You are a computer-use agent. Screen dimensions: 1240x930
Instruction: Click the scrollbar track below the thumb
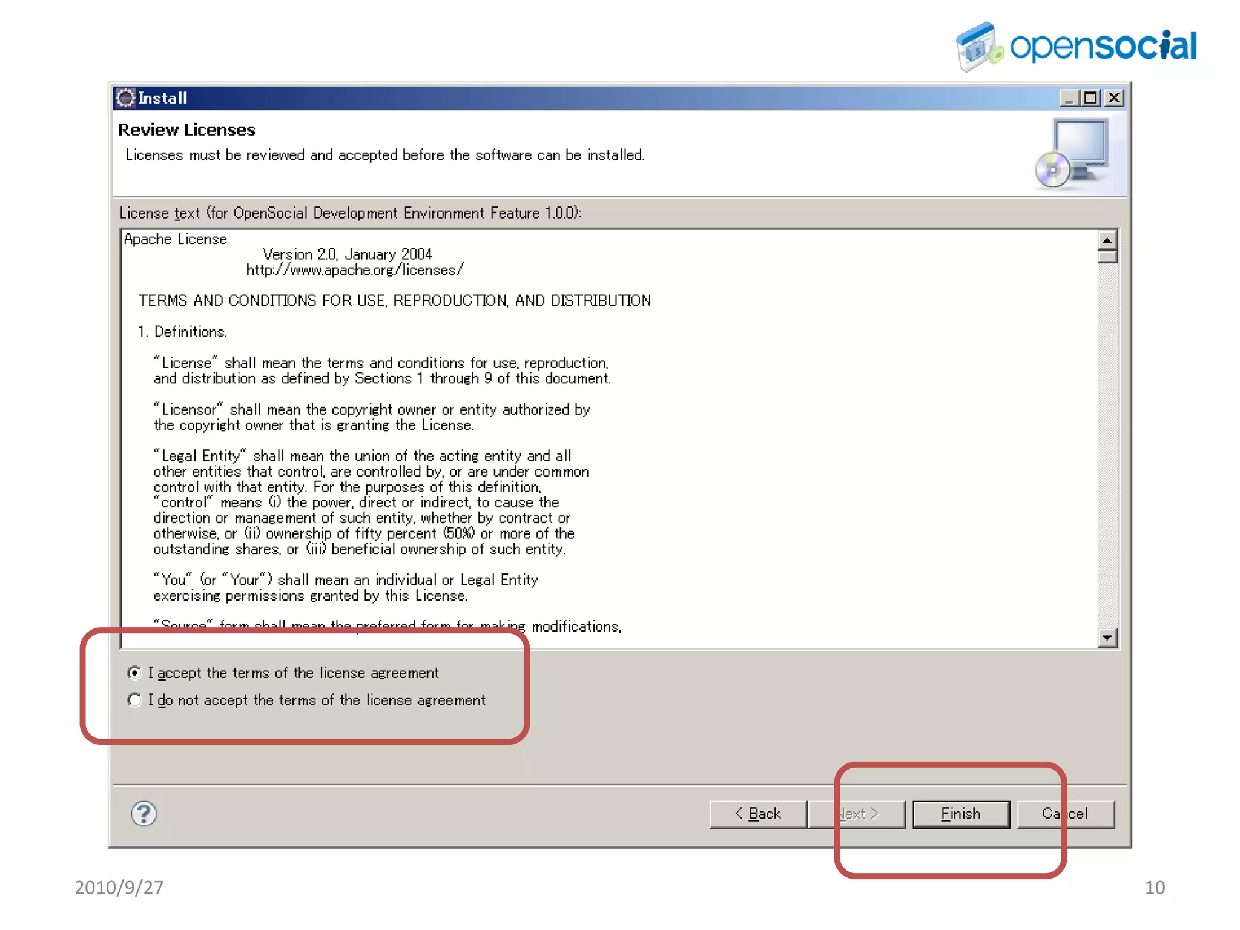point(1107,448)
